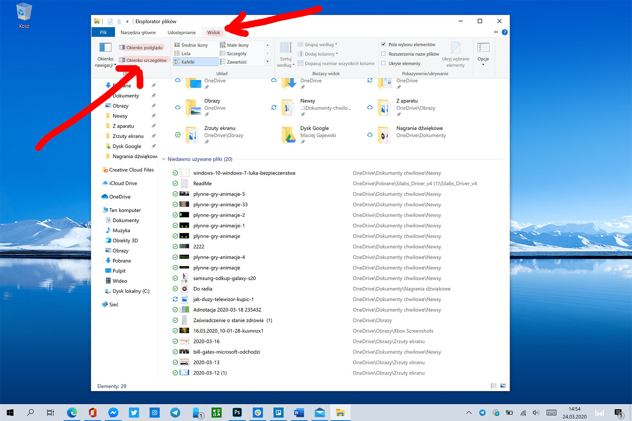Select file bill-gates-microsoft-odchodzi

pyautogui.click(x=227, y=352)
